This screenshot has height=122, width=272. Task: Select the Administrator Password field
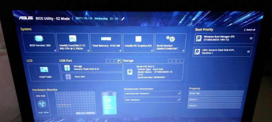[153, 94]
